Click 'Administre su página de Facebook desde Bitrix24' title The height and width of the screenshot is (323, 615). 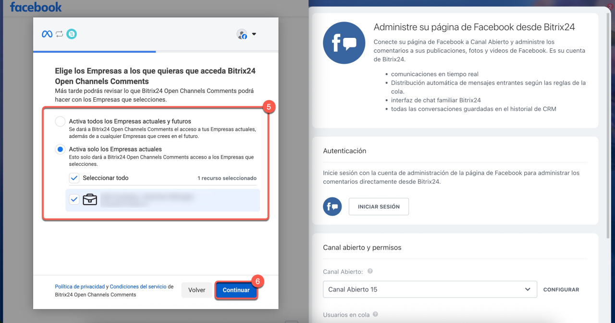[x=474, y=27]
